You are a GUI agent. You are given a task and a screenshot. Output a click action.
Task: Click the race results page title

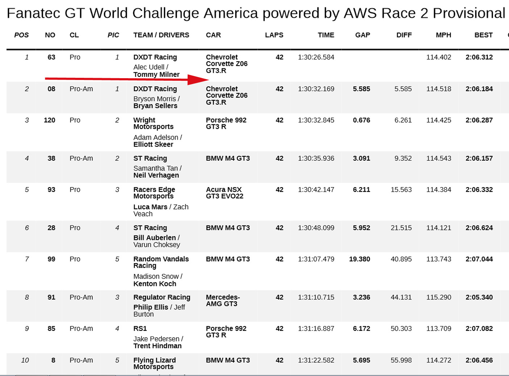point(256,13)
